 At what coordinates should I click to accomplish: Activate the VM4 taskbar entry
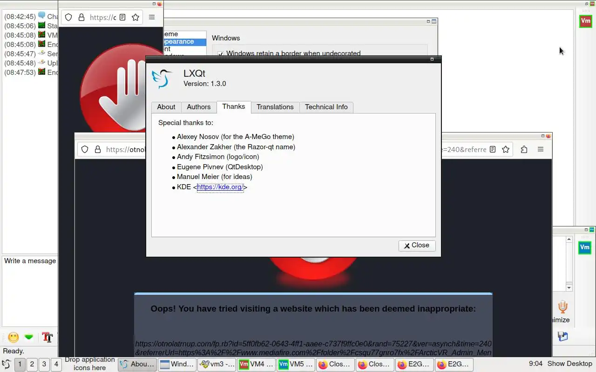point(257,364)
